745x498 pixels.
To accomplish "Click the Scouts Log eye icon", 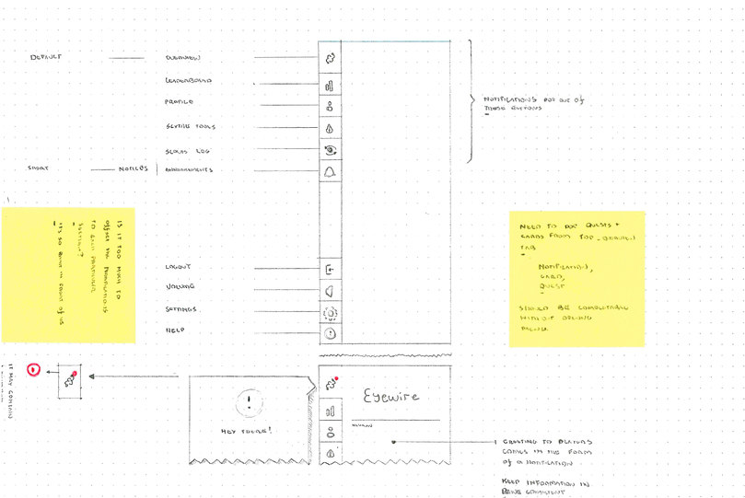I will point(329,150).
